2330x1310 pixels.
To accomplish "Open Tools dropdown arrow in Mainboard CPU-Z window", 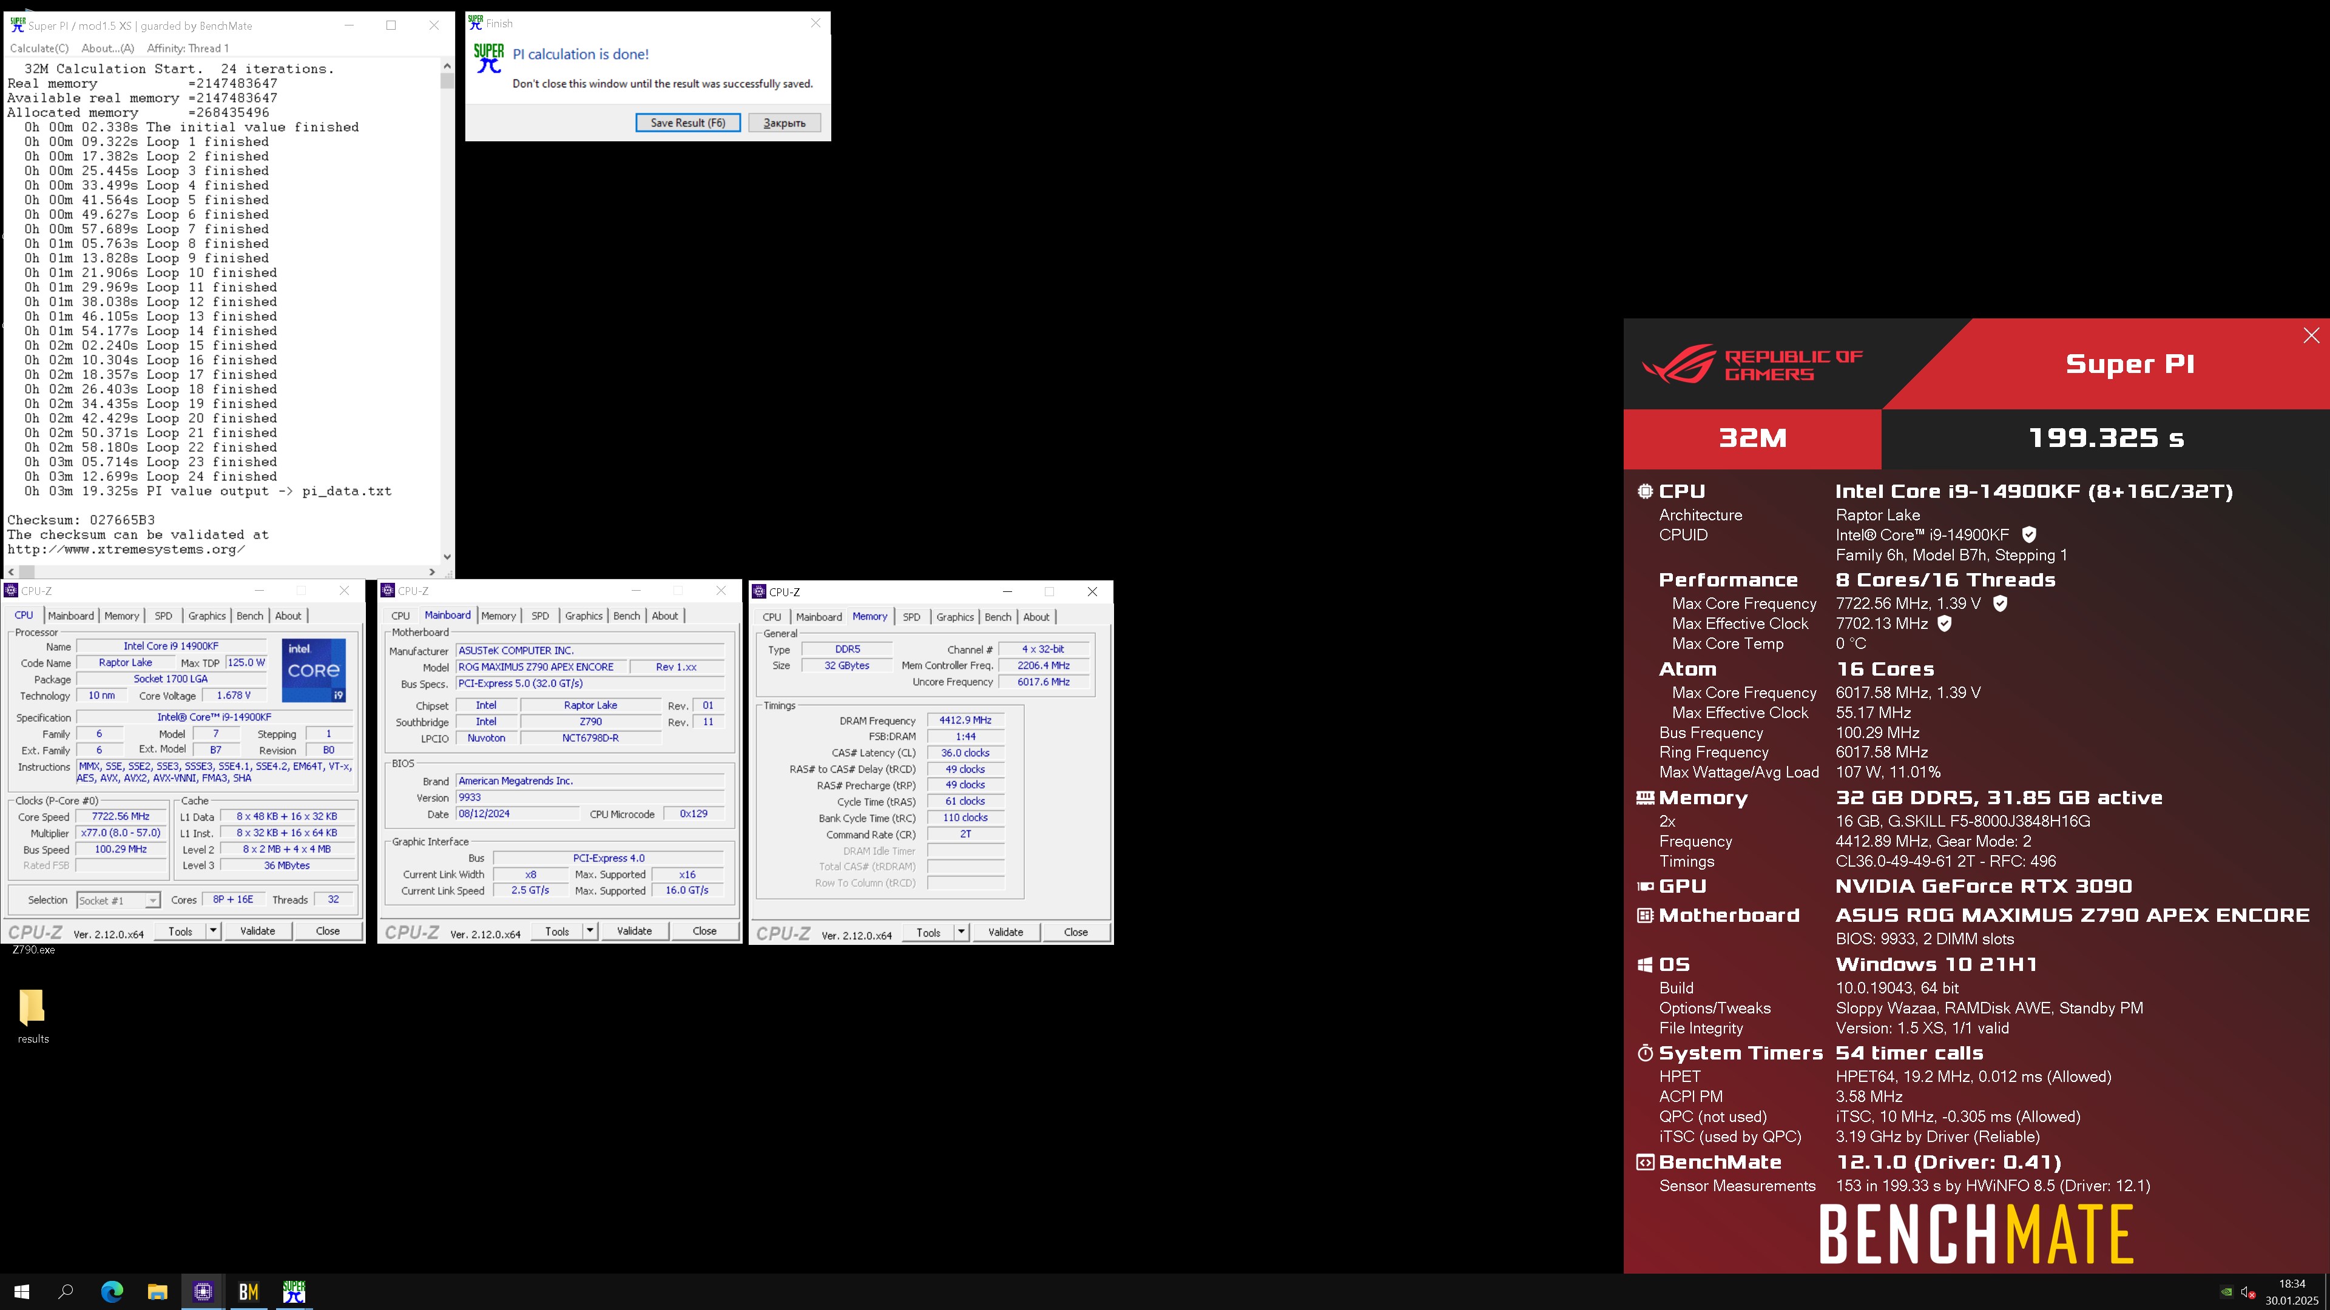I will coord(590,930).
